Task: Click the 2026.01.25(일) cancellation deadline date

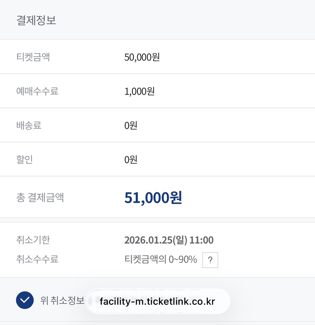Action: 155,240
